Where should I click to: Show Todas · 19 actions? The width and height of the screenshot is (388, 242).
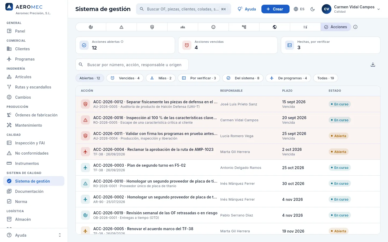click(325, 78)
